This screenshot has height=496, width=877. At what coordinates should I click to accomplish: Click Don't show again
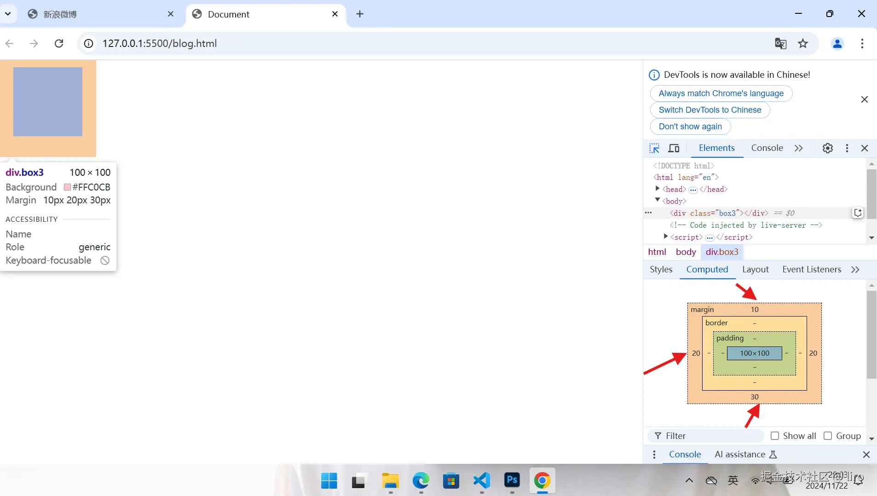690,127
